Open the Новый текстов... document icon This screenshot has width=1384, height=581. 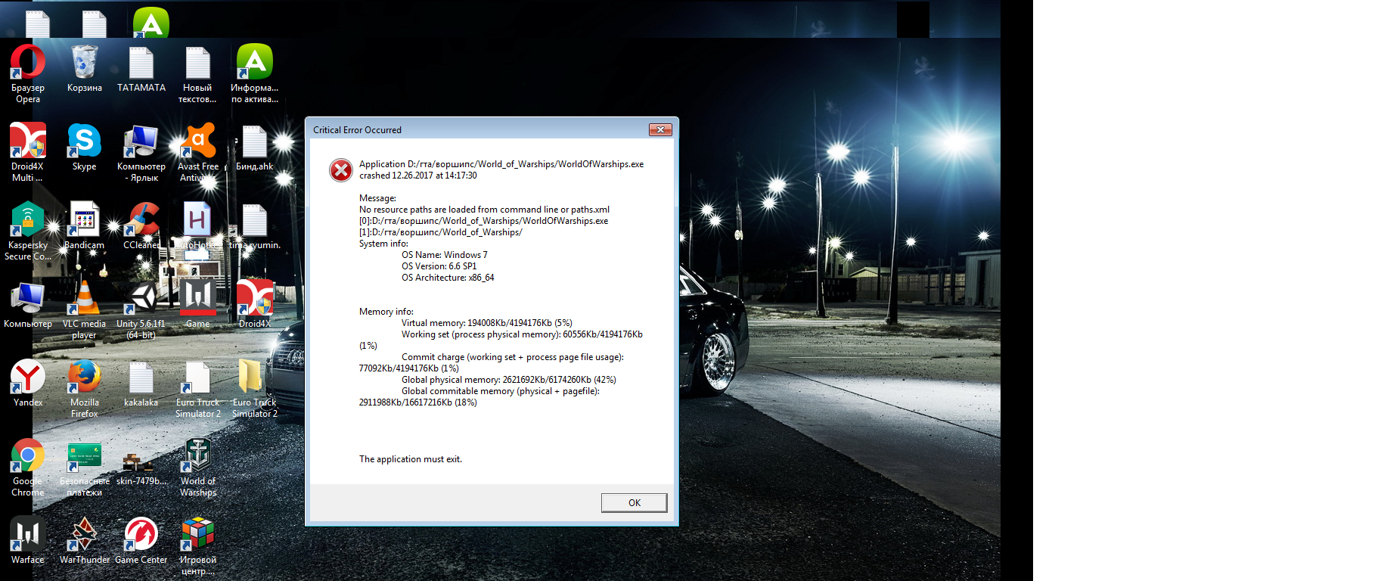click(198, 62)
